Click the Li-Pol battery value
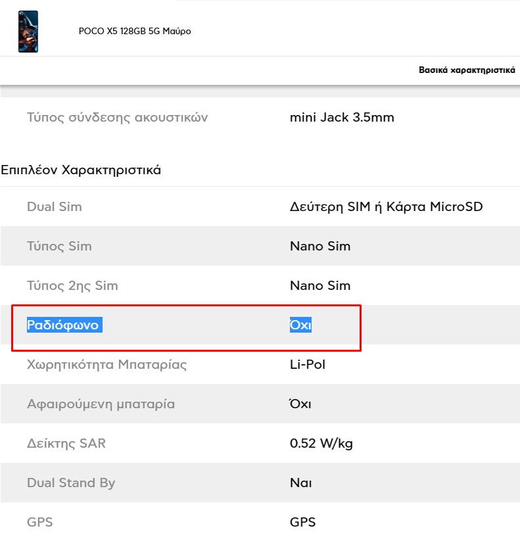The height and width of the screenshot is (545, 520). click(308, 364)
